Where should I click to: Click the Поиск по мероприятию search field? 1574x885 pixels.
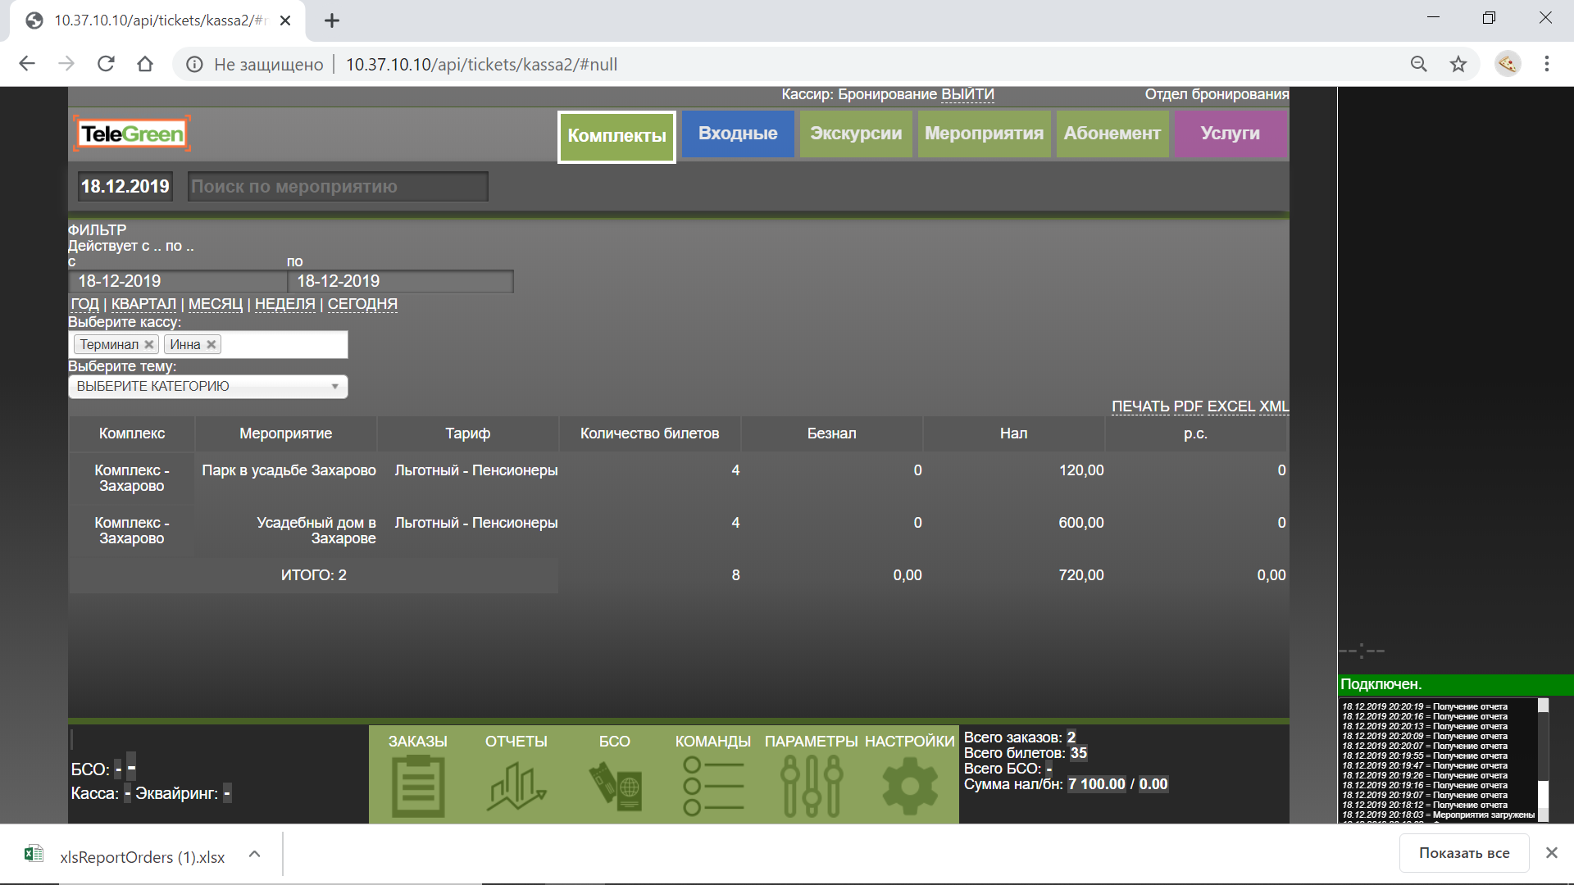(x=338, y=187)
